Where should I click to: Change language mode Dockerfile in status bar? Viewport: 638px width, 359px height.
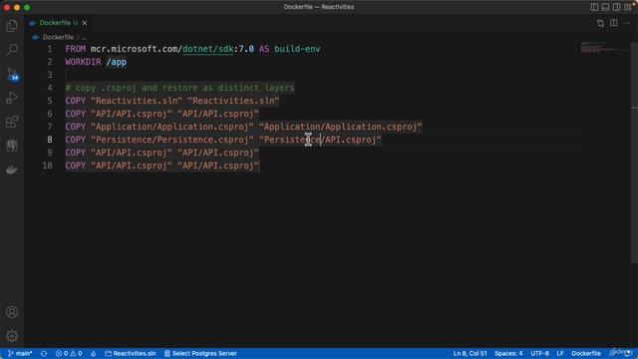[586, 353]
